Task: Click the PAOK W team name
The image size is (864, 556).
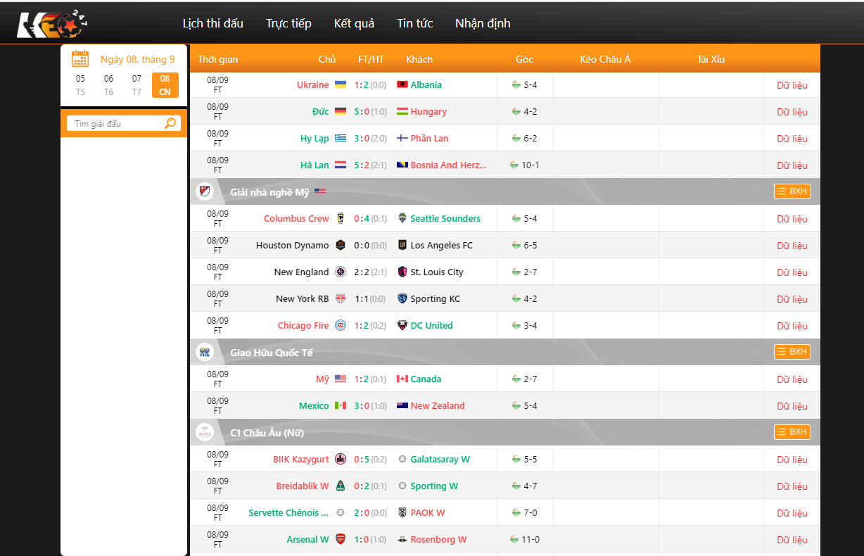Action: point(428,512)
